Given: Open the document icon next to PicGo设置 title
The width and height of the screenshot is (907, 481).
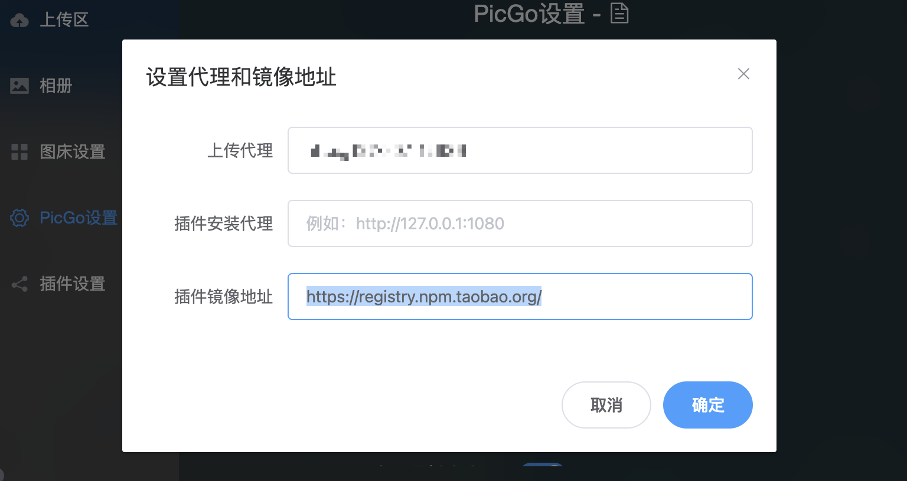Looking at the screenshot, I should (x=619, y=13).
